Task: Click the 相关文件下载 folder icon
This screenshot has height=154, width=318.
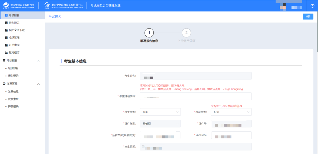Action: click(x=6, y=30)
